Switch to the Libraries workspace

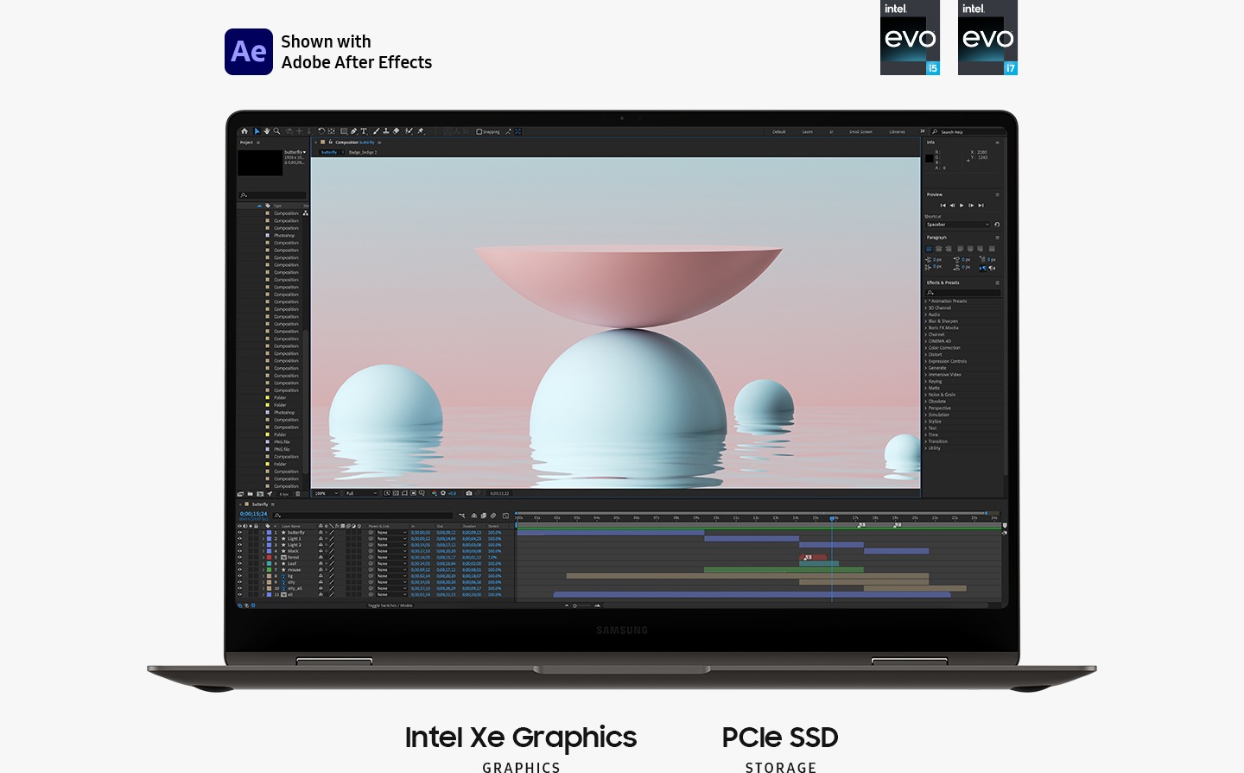pyautogui.click(x=897, y=132)
